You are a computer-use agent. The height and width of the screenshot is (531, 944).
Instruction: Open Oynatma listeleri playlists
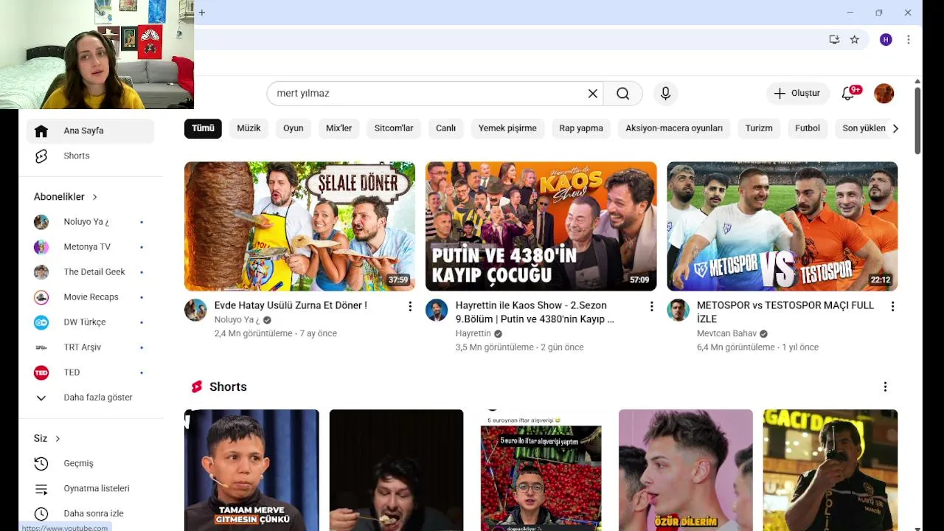91,488
